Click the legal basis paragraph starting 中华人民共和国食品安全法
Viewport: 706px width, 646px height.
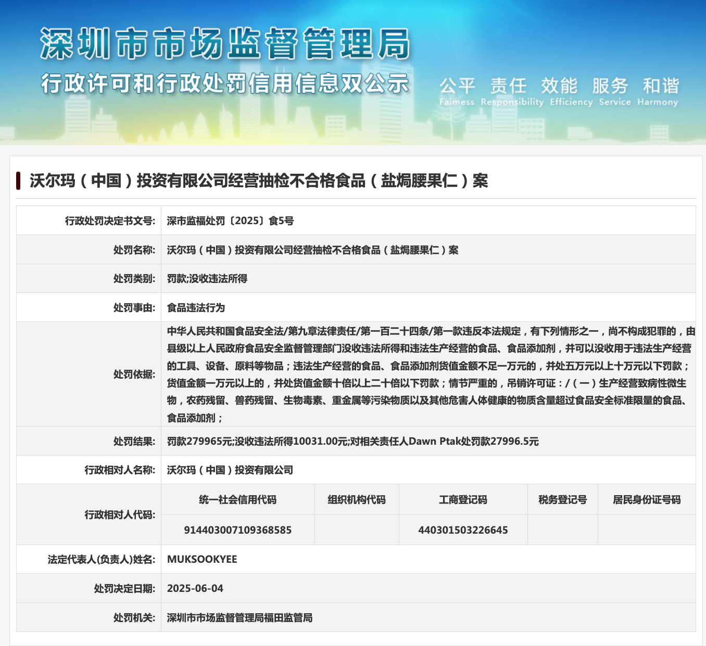(x=431, y=374)
